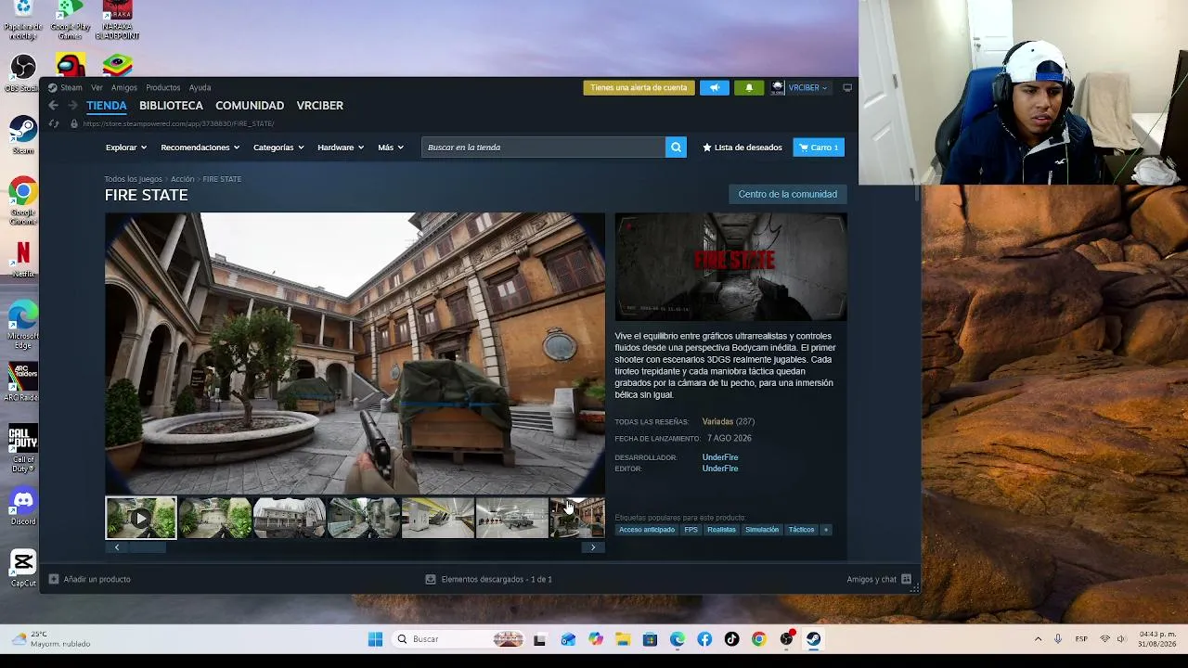
Task: Open Microsoft Store from the taskbar
Action: pos(650,639)
